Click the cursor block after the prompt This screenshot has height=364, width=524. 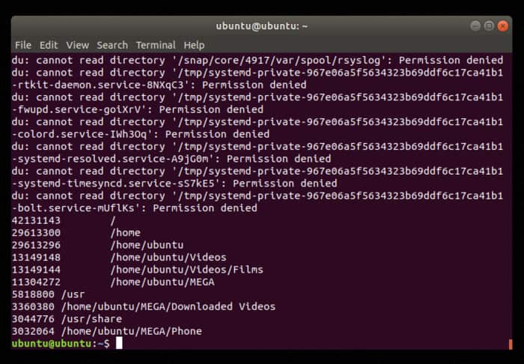click(119, 343)
